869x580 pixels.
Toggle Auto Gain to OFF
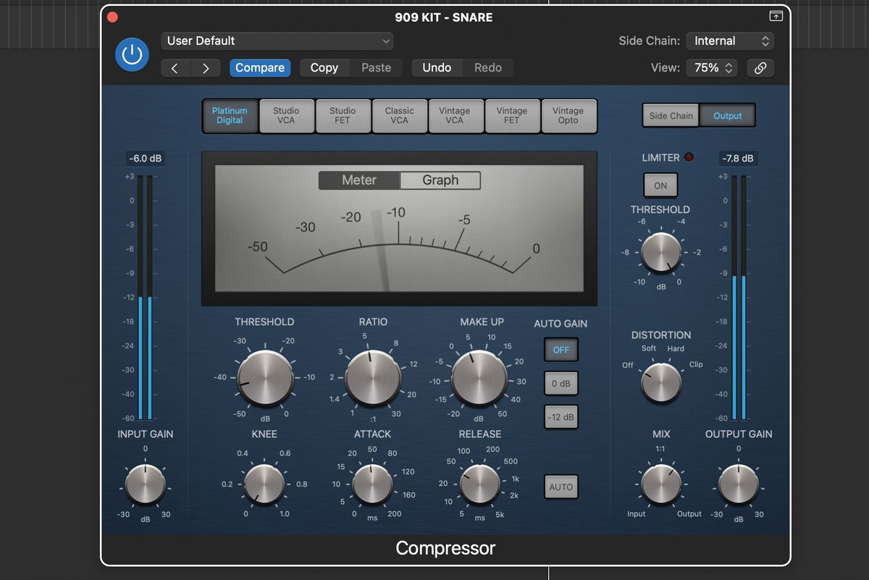[x=561, y=349]
